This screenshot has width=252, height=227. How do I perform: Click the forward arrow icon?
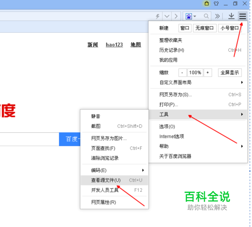coord(176,16)
